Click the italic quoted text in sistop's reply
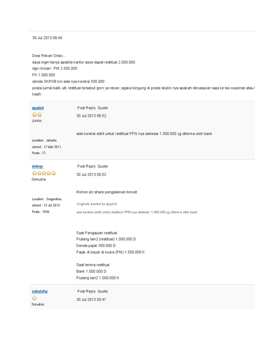This screenshot has width=255, height=340. point(137,212)
